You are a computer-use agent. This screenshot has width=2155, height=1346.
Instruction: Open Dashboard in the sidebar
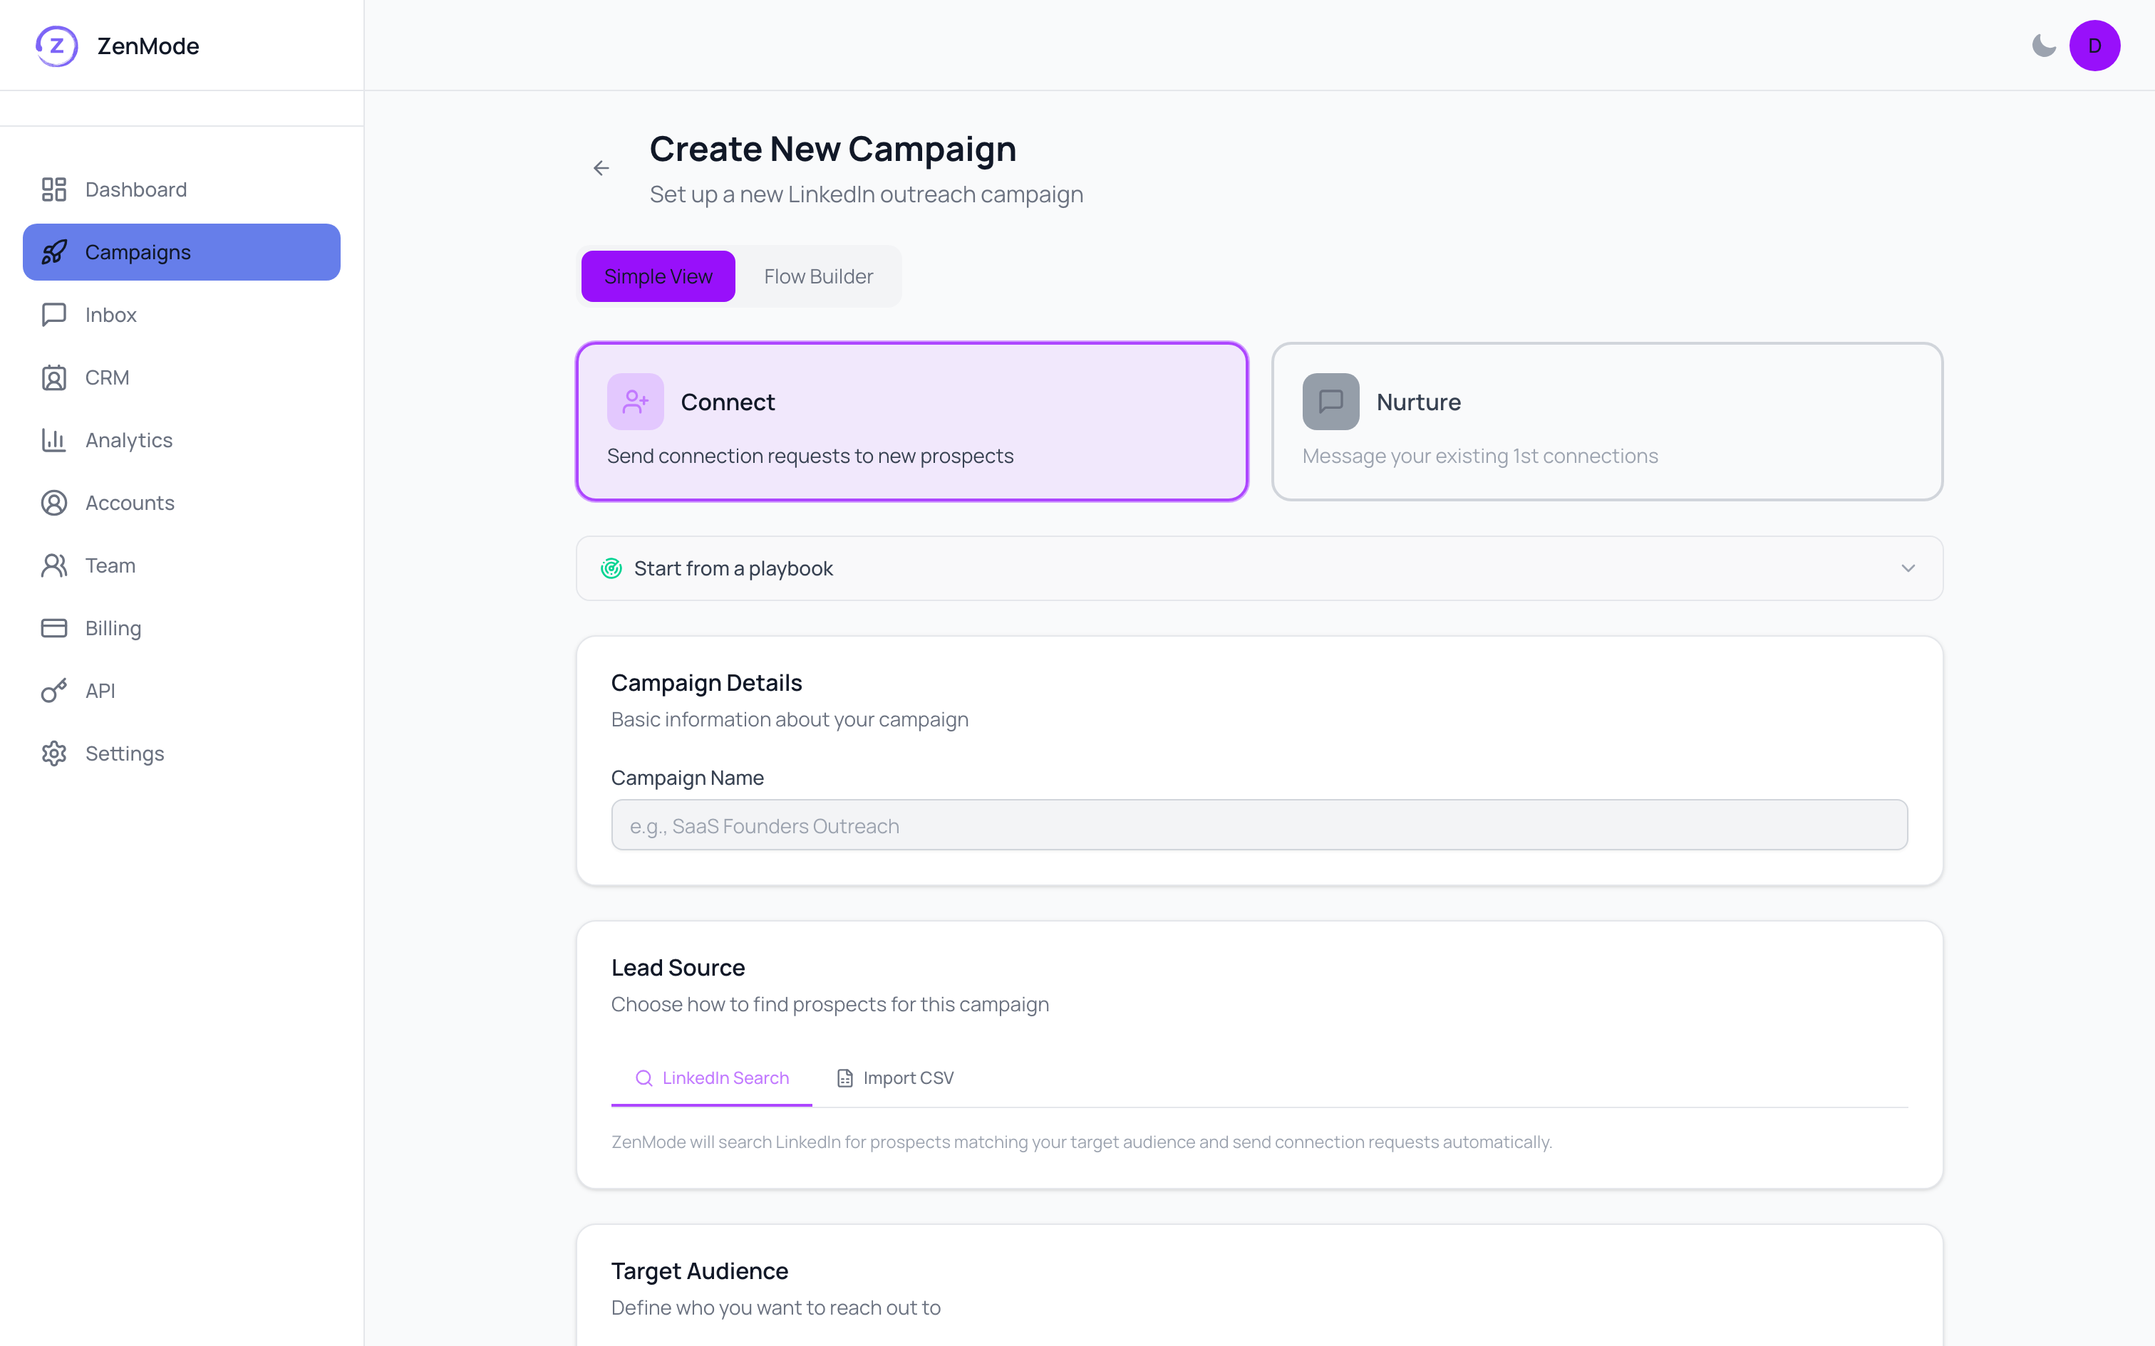tap(182, 189)
